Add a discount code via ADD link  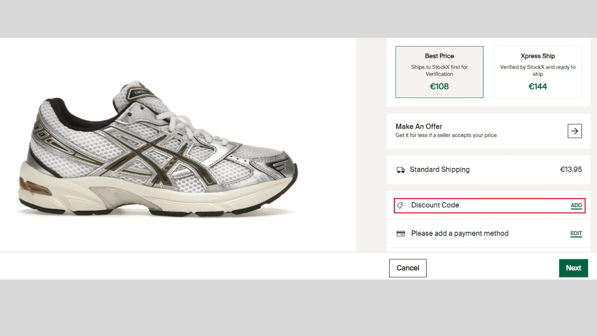(x=576, y=205)
